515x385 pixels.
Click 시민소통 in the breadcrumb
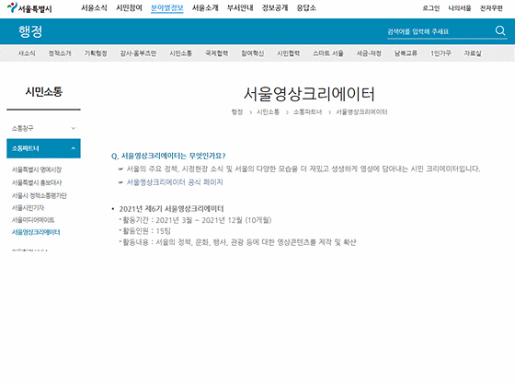[x=268, y=112]
